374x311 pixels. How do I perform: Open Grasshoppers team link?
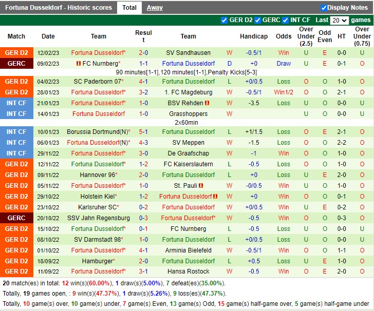point(188,114)
